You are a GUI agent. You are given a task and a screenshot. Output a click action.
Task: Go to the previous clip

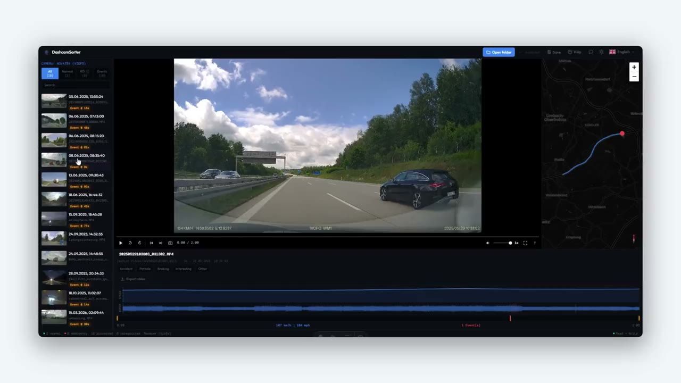coord(151,243)
